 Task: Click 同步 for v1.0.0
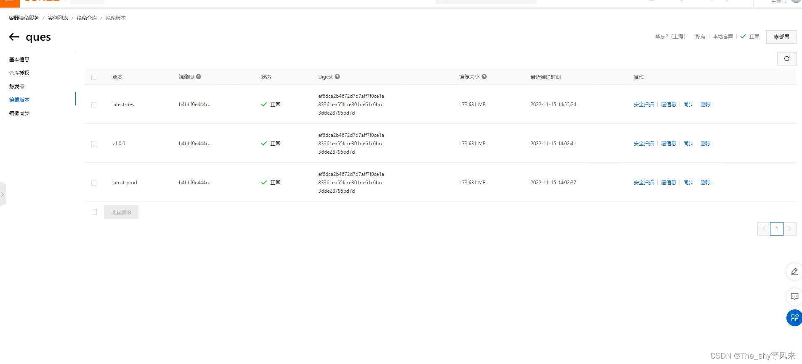(x=688, y=144)
